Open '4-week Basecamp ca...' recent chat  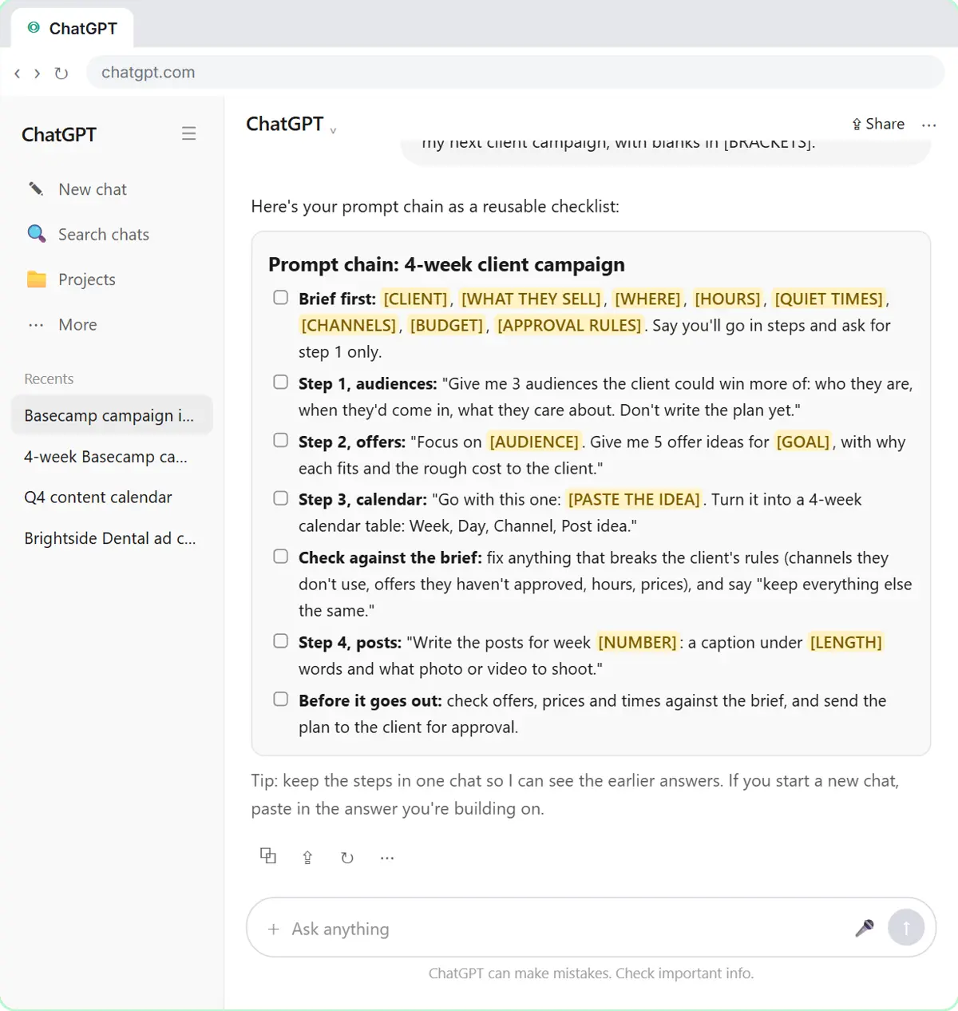click(112, 457)
